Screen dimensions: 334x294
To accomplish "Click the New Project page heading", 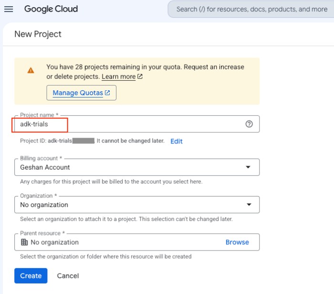I will (38, 34).
